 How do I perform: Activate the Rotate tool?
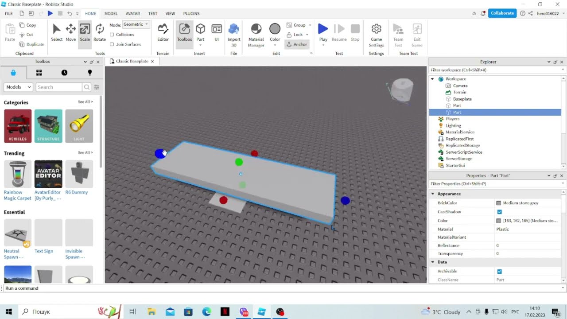(x=100, y=33)
